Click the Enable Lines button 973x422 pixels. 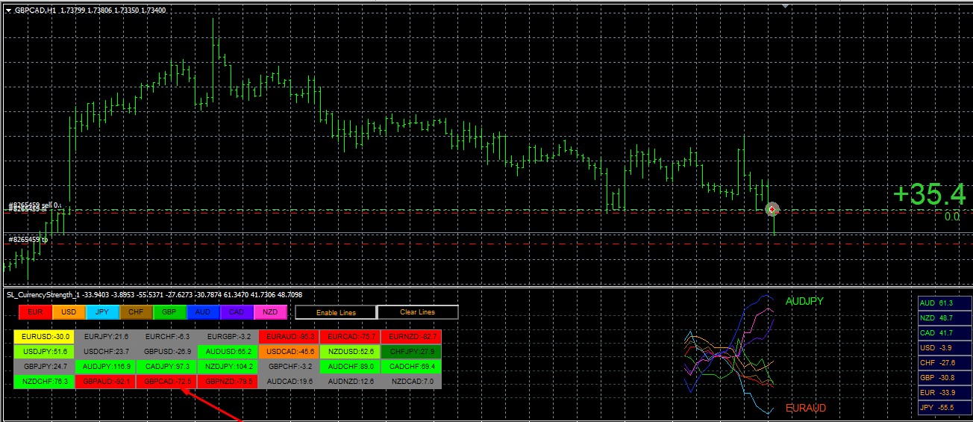point(336,312)
